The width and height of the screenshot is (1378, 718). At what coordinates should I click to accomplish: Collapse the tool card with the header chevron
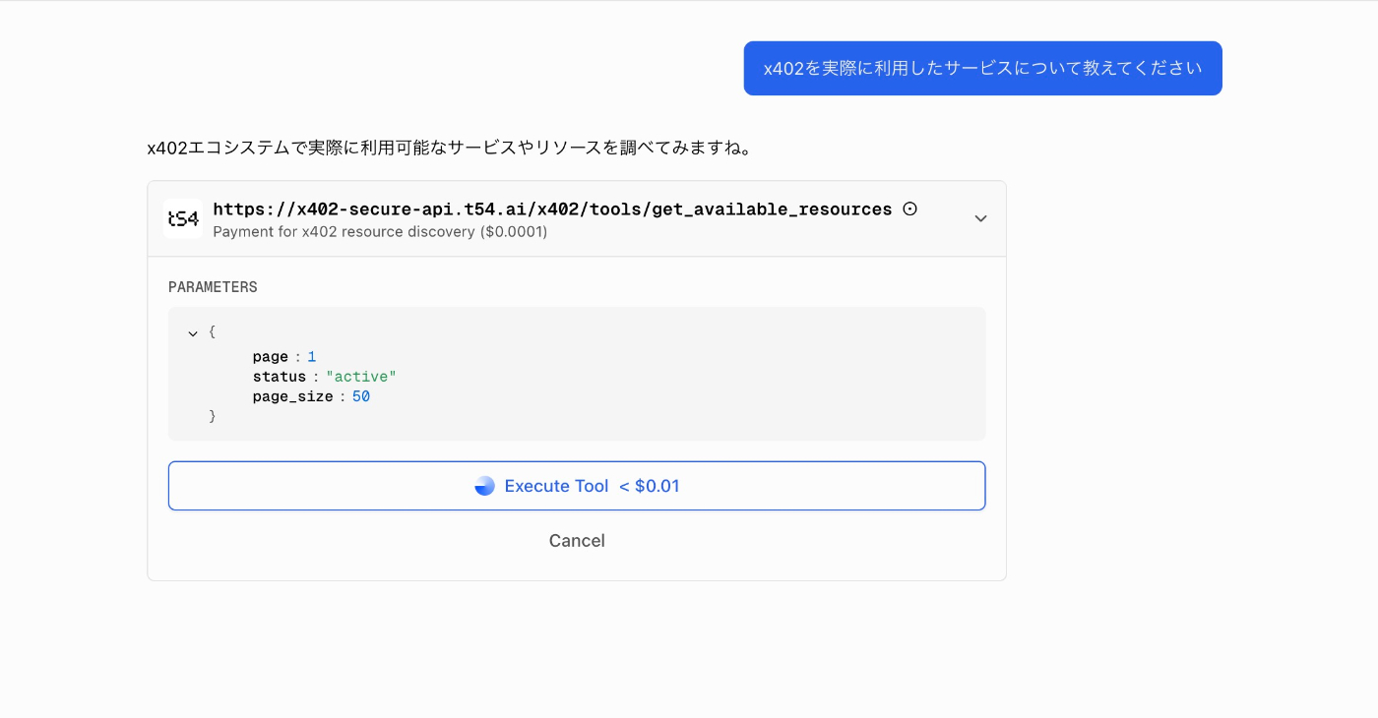[980, 218]
